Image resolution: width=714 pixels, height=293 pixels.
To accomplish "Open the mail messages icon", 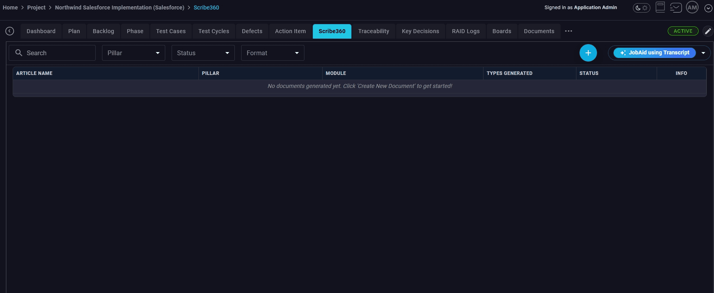I will [x=676, y=7].
